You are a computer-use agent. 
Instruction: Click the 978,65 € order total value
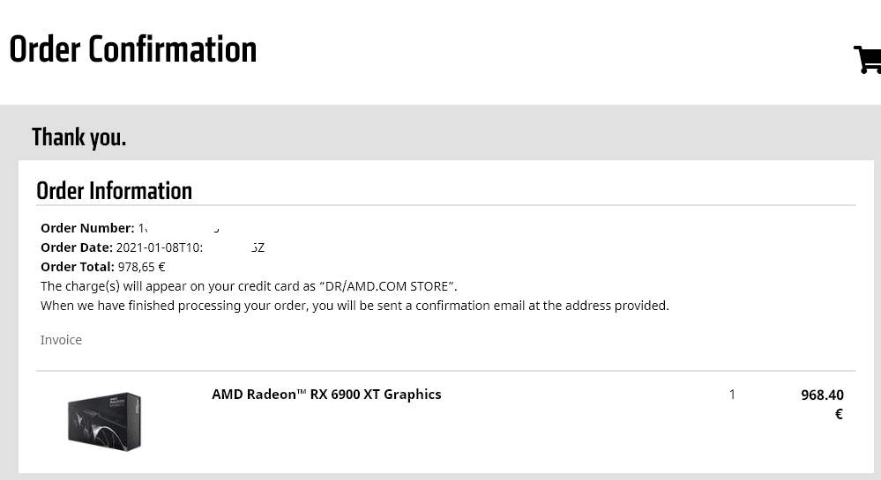142,267
